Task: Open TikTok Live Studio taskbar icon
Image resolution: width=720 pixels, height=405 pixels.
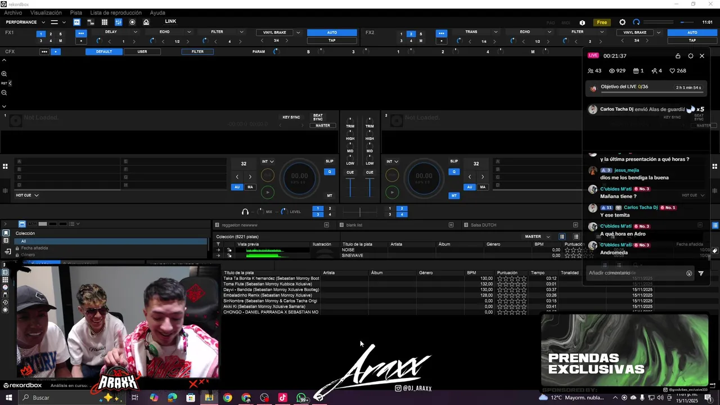Action: 283,398
